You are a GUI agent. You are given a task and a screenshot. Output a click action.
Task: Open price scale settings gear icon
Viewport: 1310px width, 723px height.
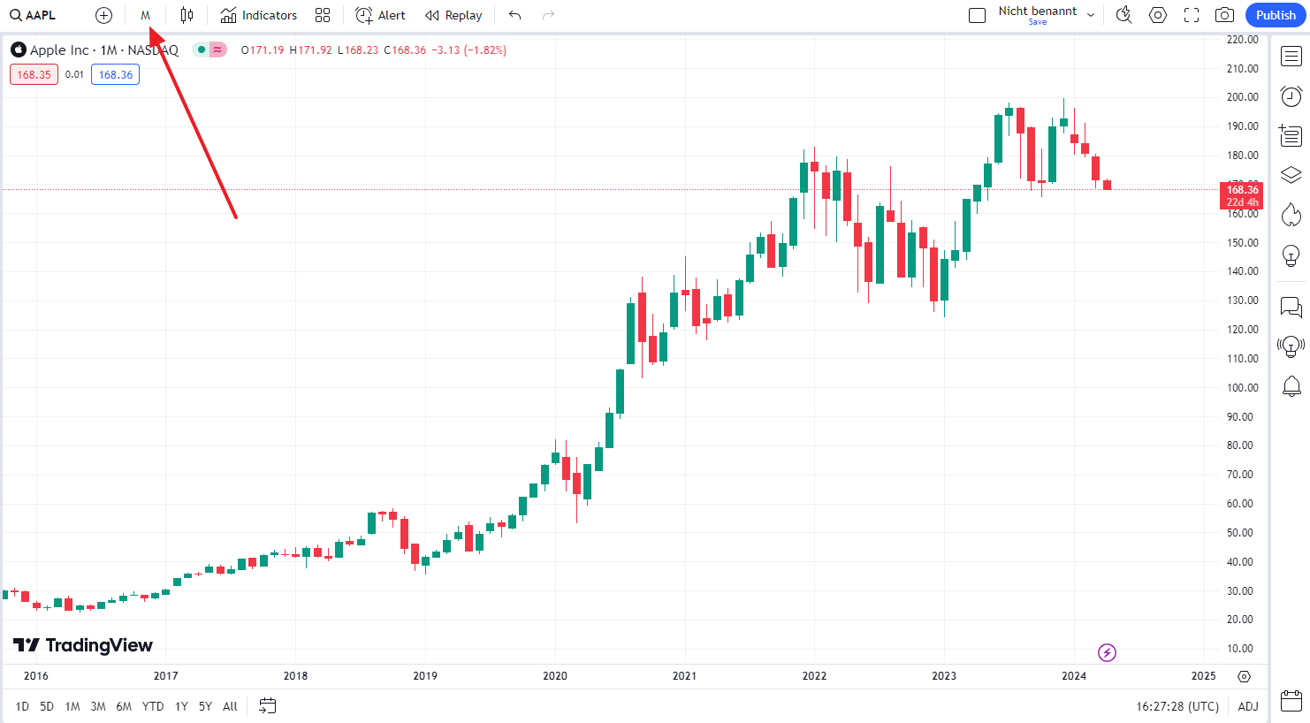pyautogui.click(x=1245, y=676)
